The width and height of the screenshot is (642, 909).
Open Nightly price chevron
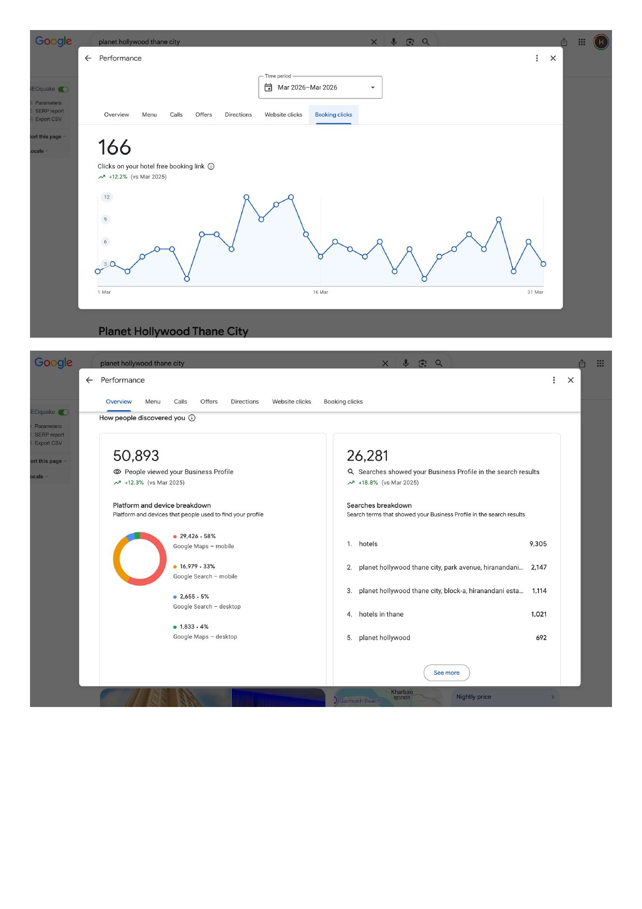coord(553,697)
